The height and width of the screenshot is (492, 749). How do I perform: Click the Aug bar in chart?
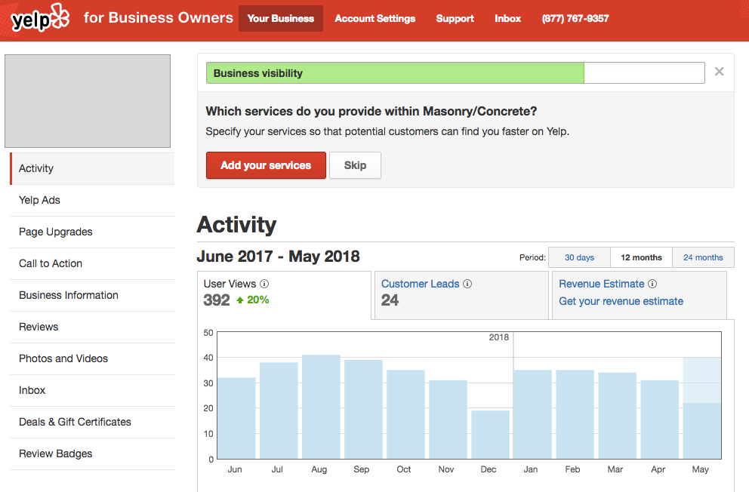click(x=321, y=407)
